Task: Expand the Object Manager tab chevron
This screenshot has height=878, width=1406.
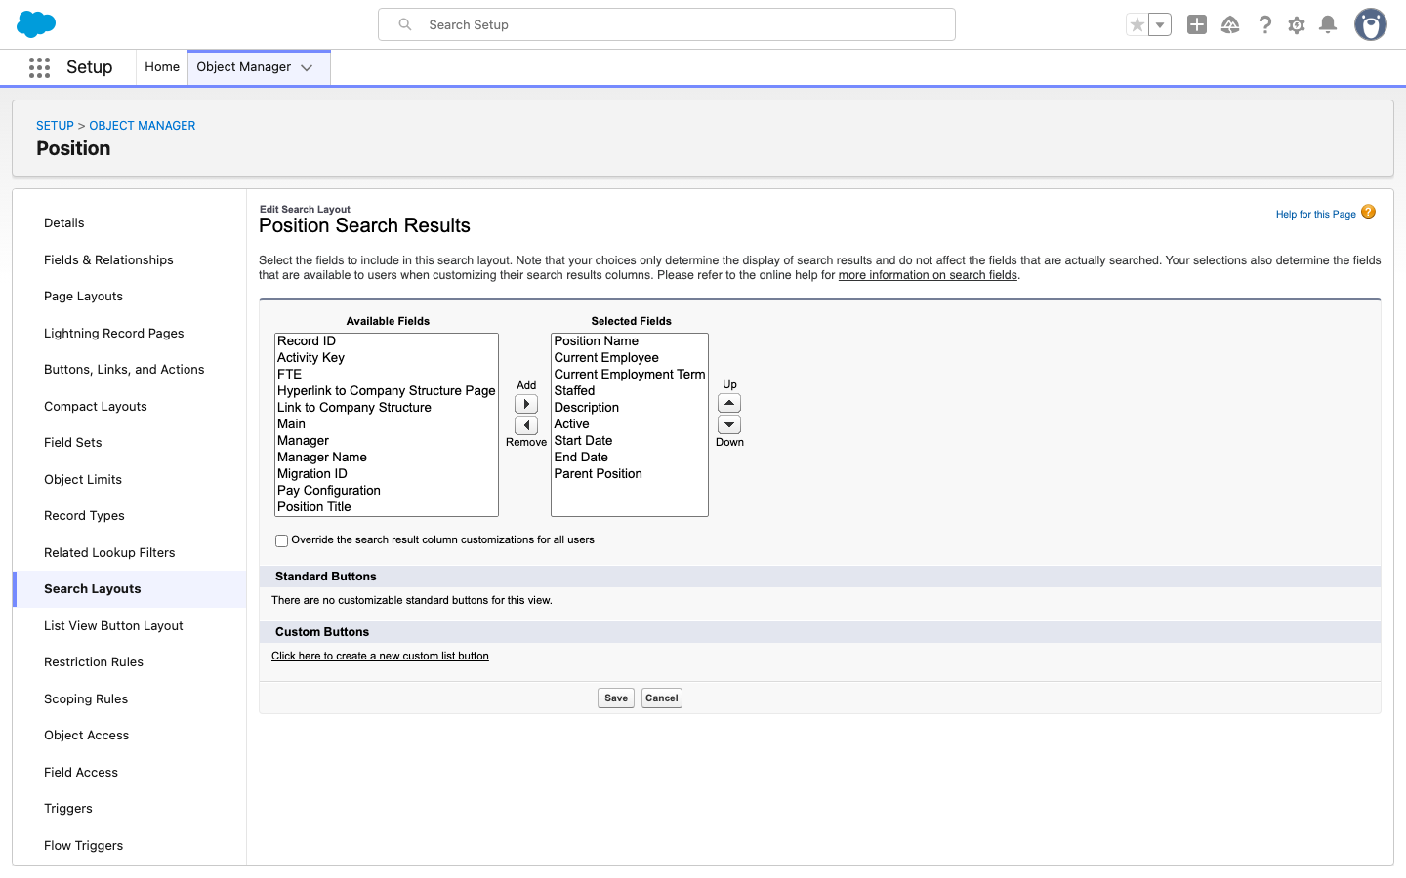Action: coord(307,68)
